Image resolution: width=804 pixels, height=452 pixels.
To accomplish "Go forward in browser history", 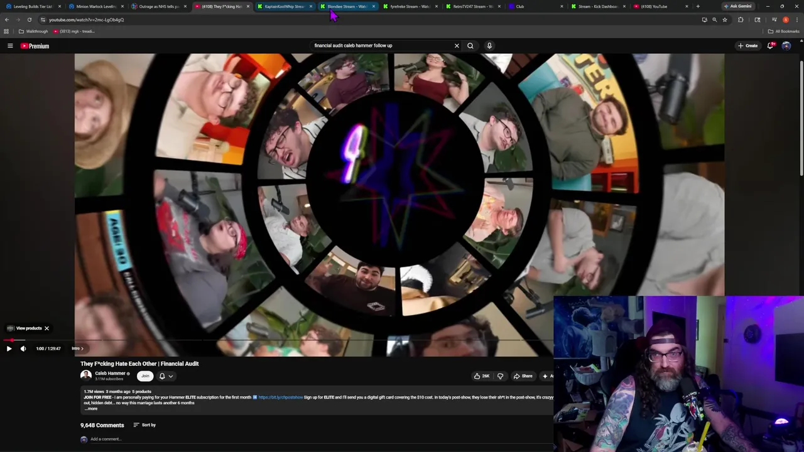I will pos(18,19).
